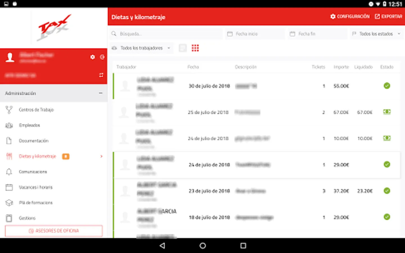Click the ASESORES DE OFICINA button
The width and height of the screenshot is (405, 253).
click(x=53, y=231)
